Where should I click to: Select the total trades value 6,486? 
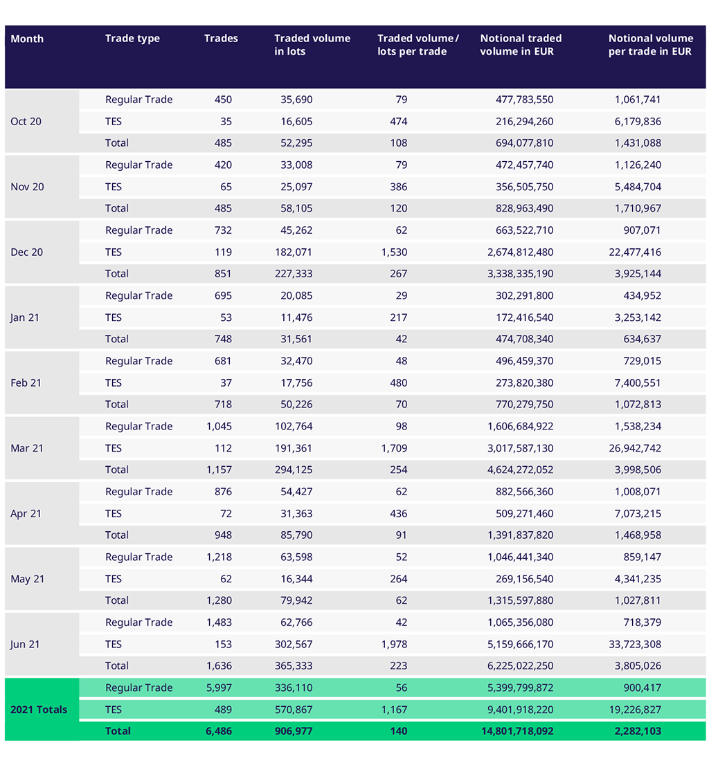click(218, 731)
